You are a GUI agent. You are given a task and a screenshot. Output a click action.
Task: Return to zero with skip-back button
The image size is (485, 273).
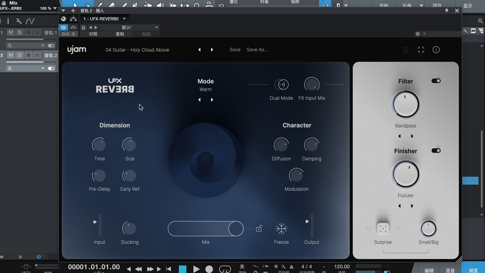point(168,269)
